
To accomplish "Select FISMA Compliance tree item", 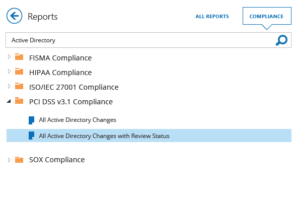I will tap(60, 58).
